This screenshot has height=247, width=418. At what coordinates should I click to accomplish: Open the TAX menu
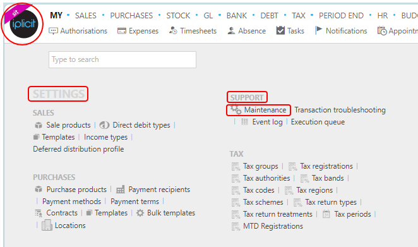299,15
